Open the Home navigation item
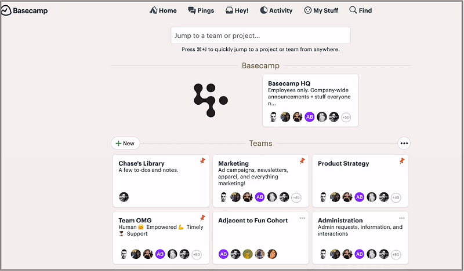The height and width of the screenshot is (271, 464). 163,10
